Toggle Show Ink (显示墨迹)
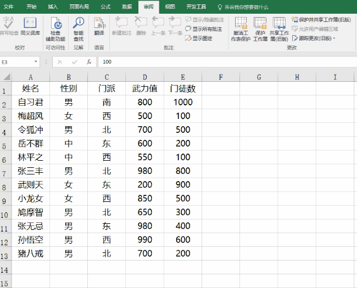357x288 pixels. pos(198,38)
